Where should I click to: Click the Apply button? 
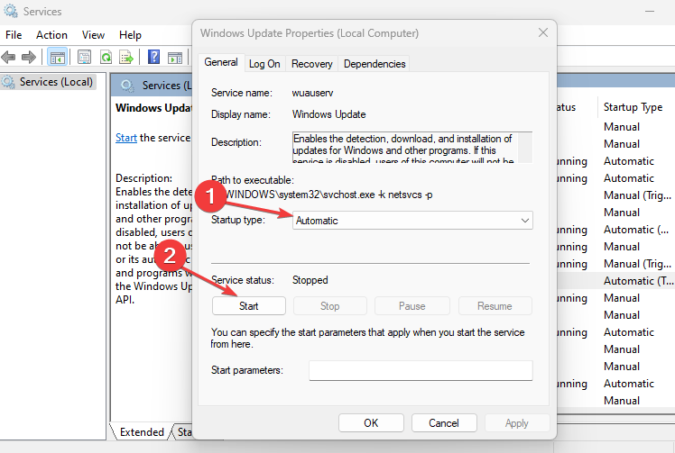516,423
